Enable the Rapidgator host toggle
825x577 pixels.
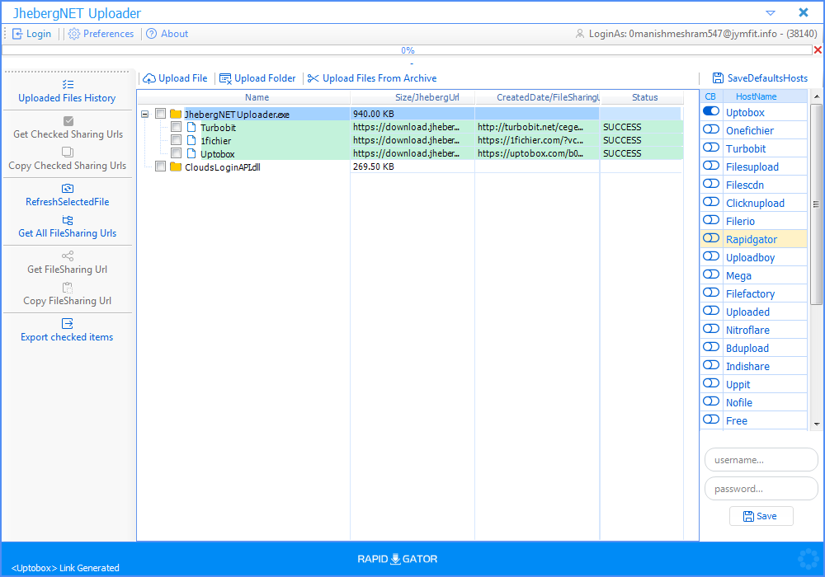[x=711, y=238]
